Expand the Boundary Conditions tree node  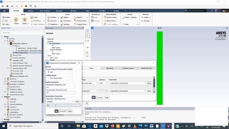(x=5, y=84)
